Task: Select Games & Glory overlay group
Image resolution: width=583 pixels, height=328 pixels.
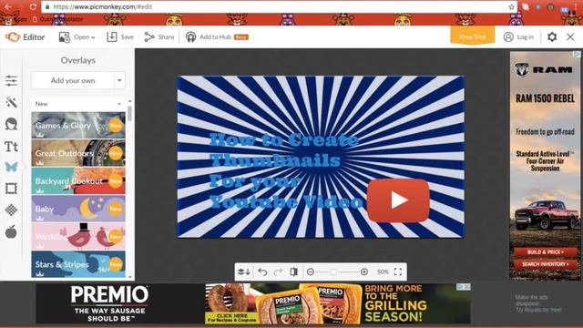Action: tap(78, 126)
